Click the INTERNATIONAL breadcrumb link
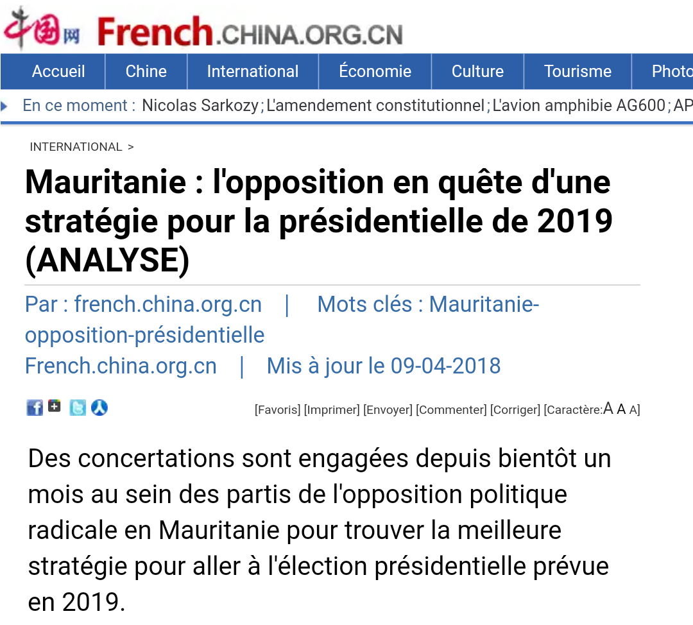This screenshot has width=693, height=625. [76, 147]
